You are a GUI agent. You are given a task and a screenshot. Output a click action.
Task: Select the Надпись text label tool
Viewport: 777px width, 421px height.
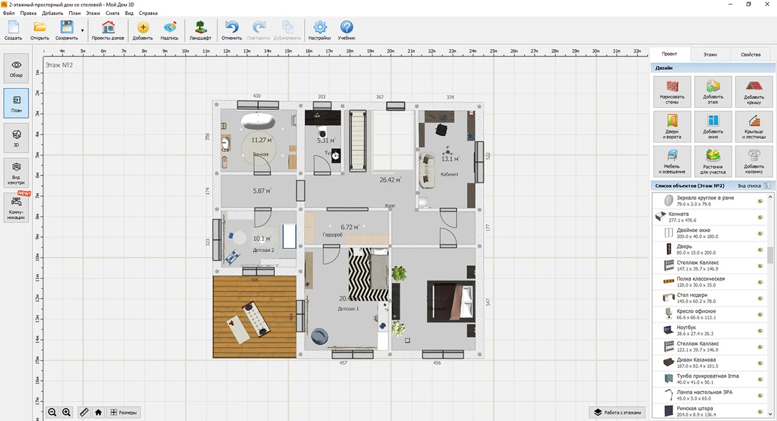click(170, 30)
